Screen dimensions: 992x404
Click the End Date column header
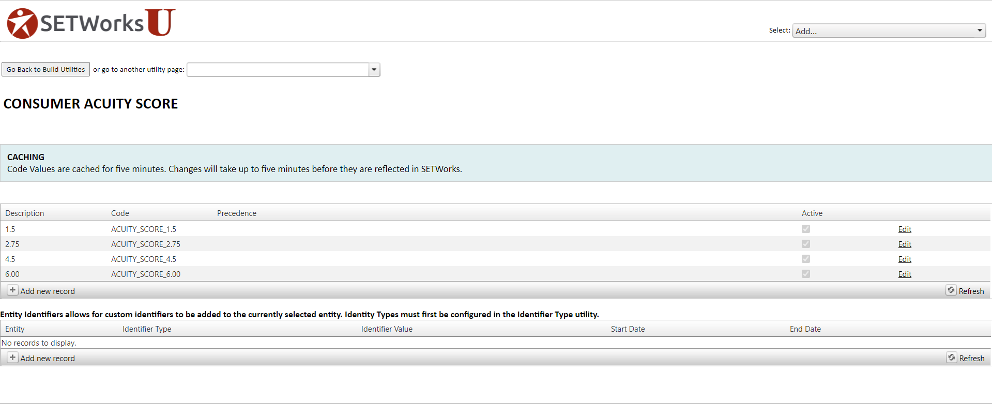click(805, 329)
